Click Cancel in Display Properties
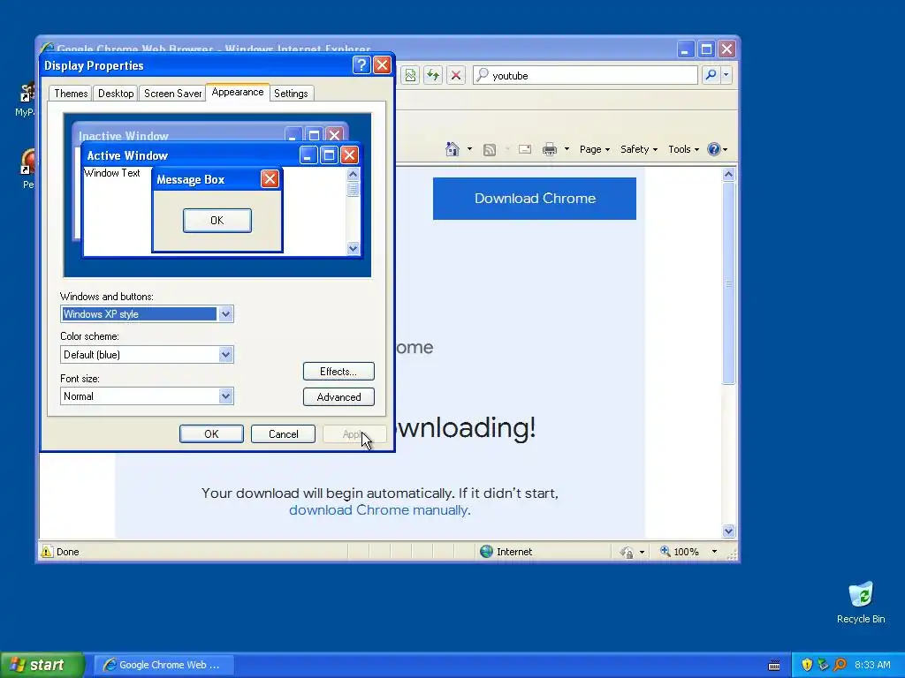 point(284,434)
